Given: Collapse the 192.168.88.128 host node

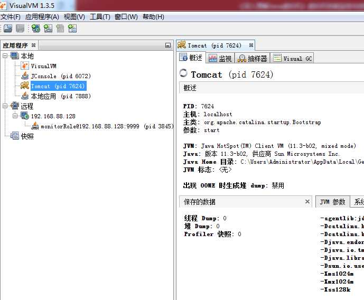Looking at the screenshot, I should (15, 116).
